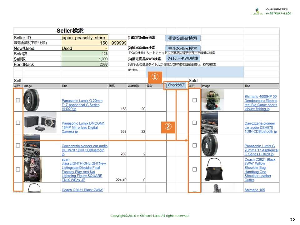
Task: Select the lower price limit cell 150
Action: 85,43
